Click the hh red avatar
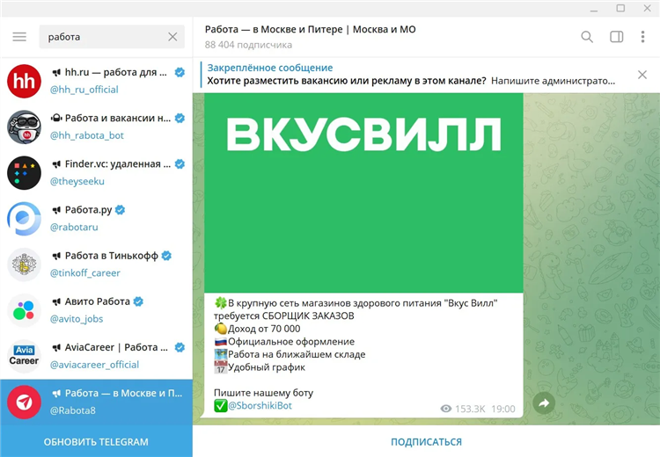The height and width of the screenshot is (457, 660). (24, 81)
